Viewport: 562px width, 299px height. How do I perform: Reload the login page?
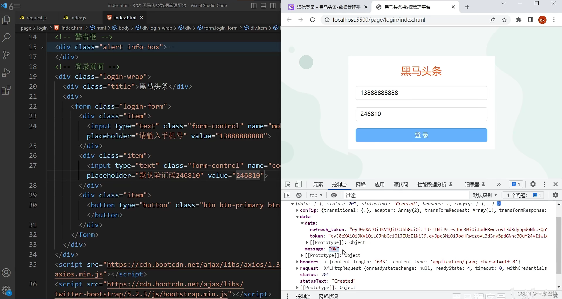[x=313, y=20]
